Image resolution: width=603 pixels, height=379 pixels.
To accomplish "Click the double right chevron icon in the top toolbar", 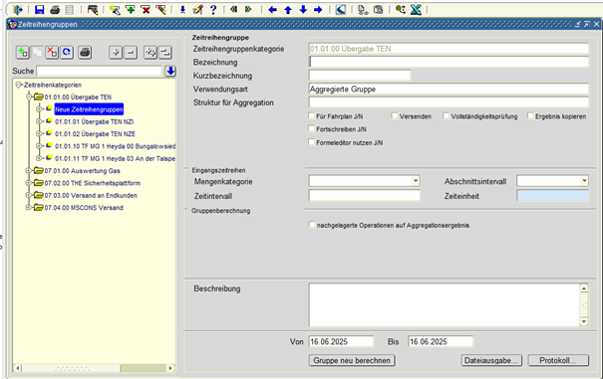I will pyautogui.click(x=248, y=10).
